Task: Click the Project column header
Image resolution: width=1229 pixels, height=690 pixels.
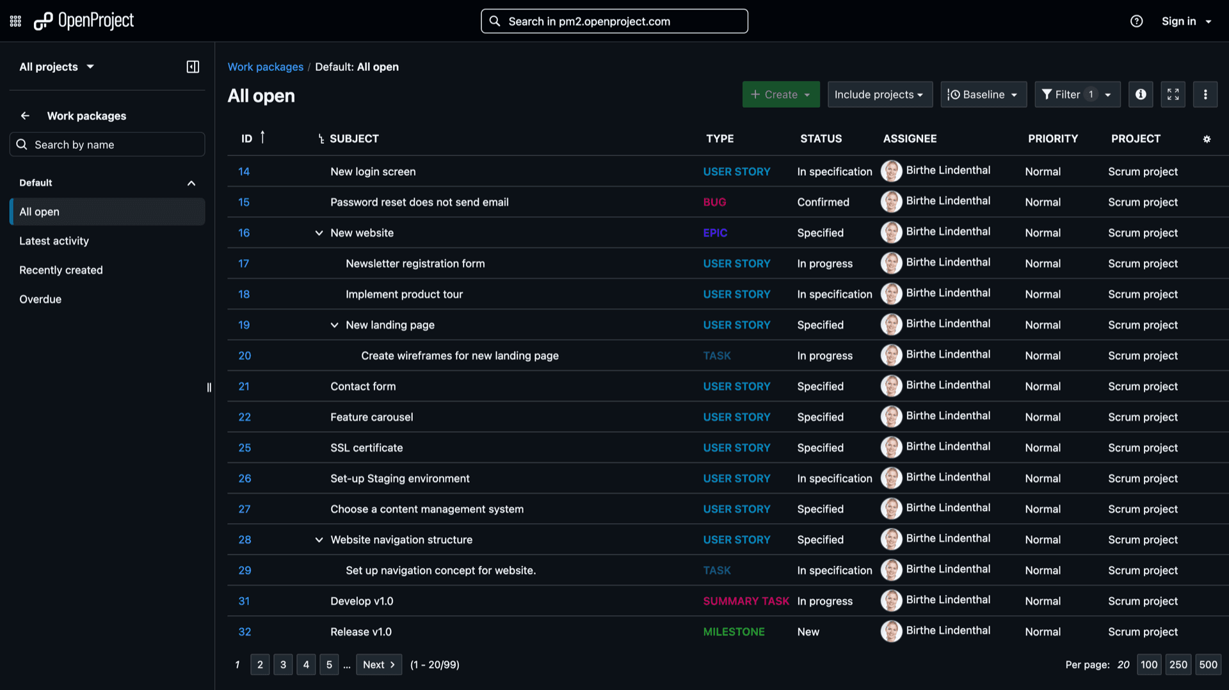Action: 1136,139
